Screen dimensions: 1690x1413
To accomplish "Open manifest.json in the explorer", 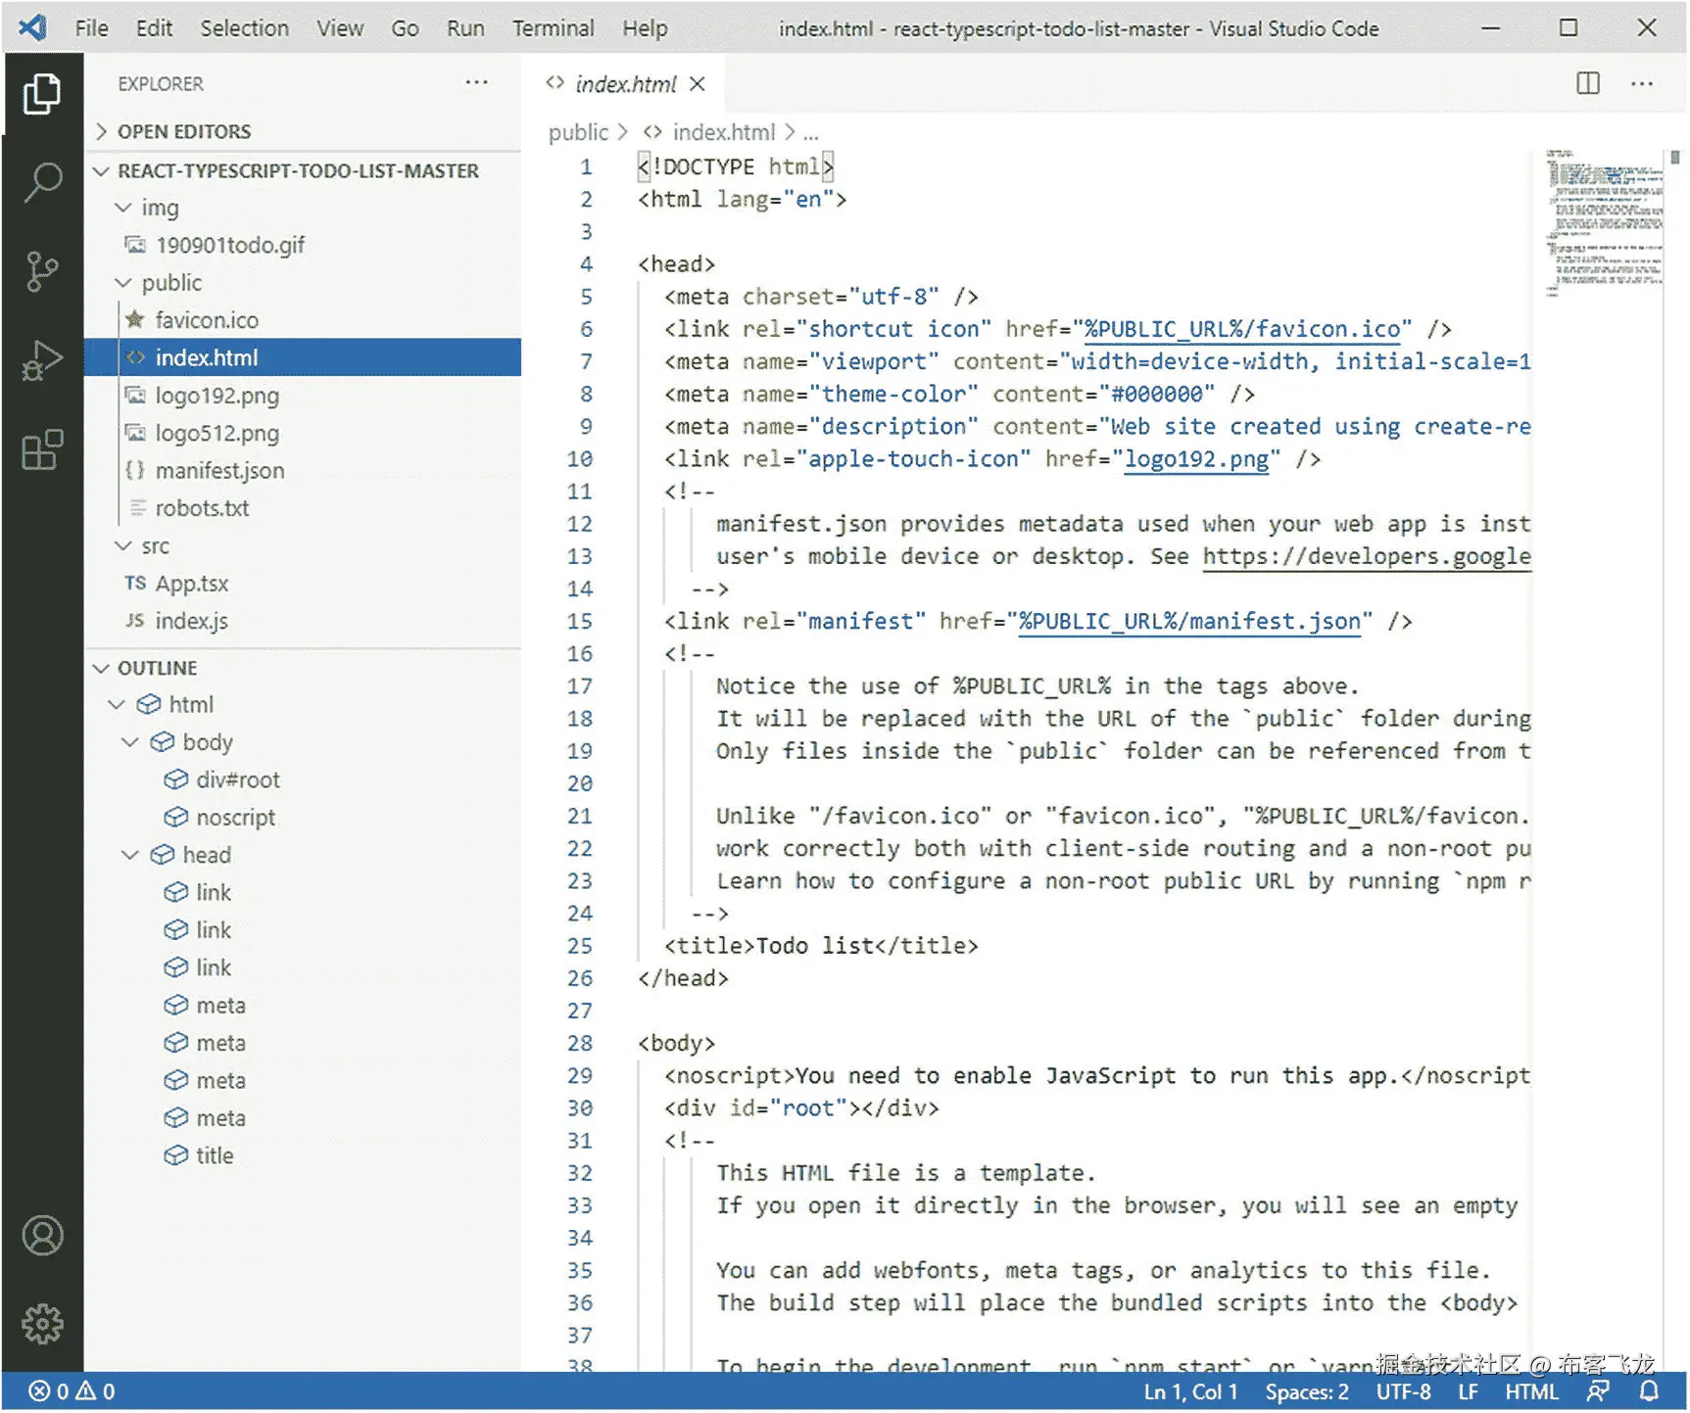I will [302, 471].
